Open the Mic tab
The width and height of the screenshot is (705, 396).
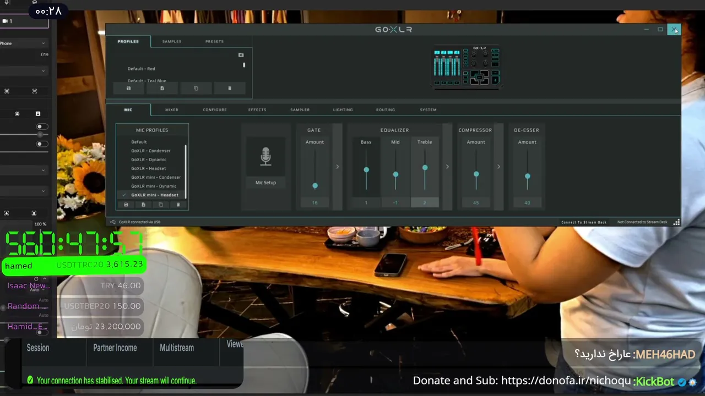[128, 109]
